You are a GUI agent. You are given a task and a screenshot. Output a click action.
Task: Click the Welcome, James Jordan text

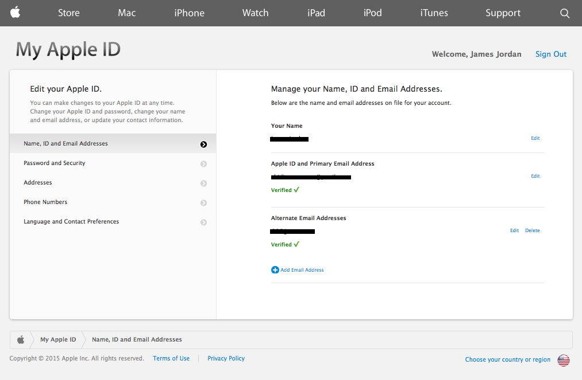pyautogui.click(x=477, y=54)
